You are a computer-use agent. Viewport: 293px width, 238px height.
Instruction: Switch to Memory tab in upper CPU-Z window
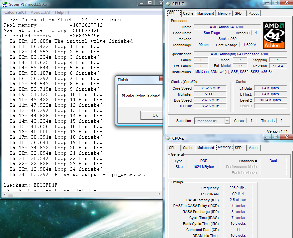click(224, 13)
